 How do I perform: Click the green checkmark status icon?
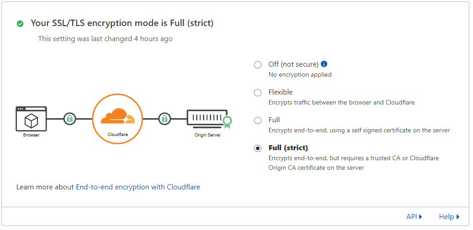[x=20, y=24]
